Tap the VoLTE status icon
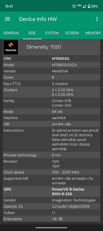 click(x=74, y=6)
